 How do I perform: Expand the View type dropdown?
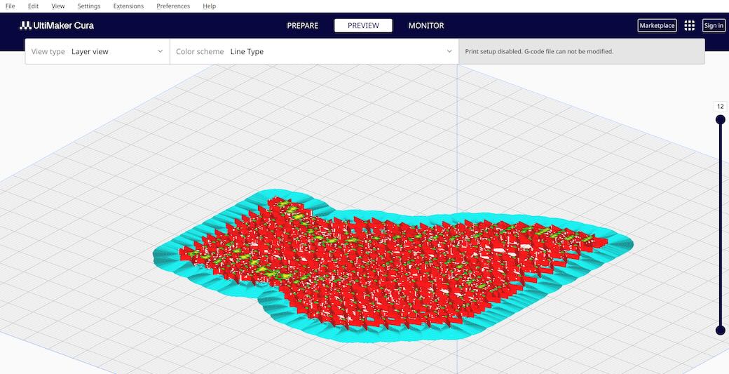click(97, 51)
